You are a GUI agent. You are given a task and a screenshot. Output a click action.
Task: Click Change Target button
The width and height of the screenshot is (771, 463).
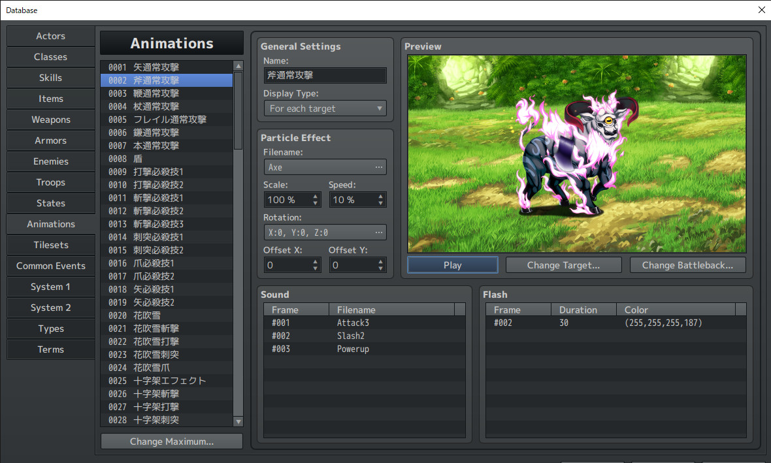coord(563,264)
